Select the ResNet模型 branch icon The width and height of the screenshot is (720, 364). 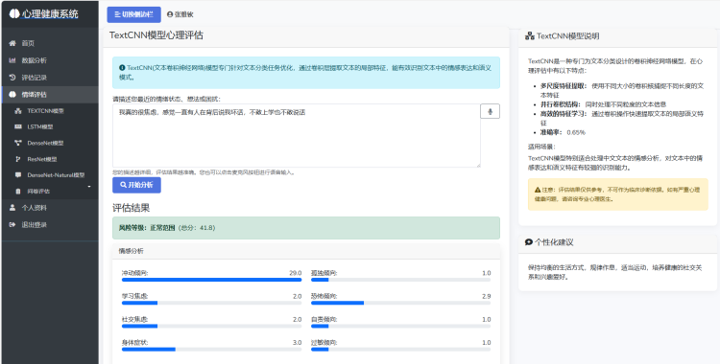[x=18, y=159]
